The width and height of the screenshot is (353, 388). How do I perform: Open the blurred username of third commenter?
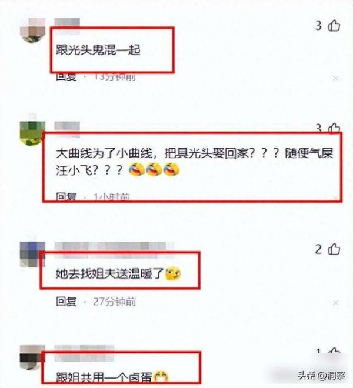(x=114, y=247)
